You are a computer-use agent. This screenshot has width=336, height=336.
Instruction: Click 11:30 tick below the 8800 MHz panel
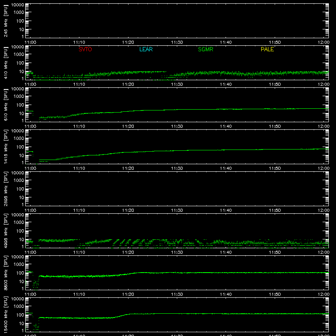point(177,294)
